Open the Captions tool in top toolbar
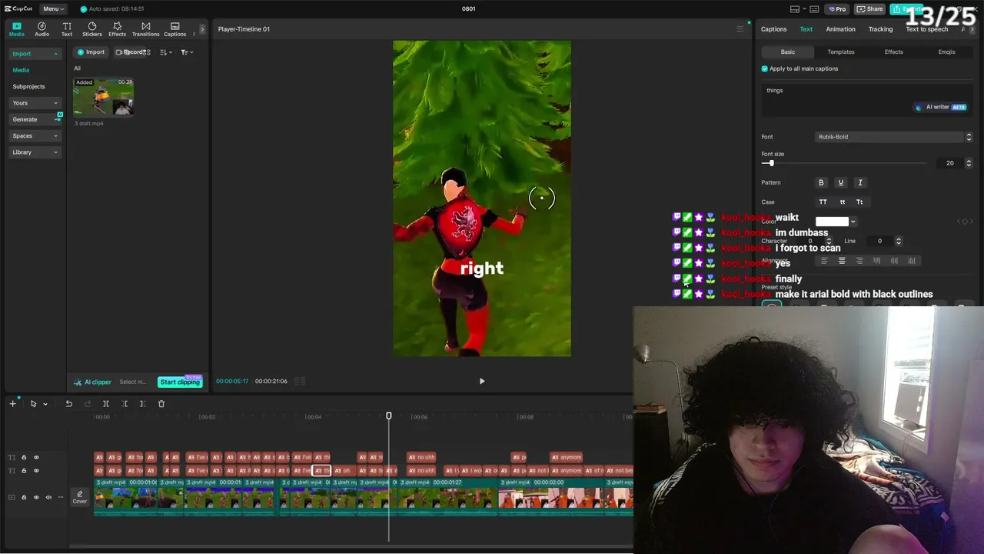Image resolution: width=984 pixels, height=554 pixels. tap(175, 29)
